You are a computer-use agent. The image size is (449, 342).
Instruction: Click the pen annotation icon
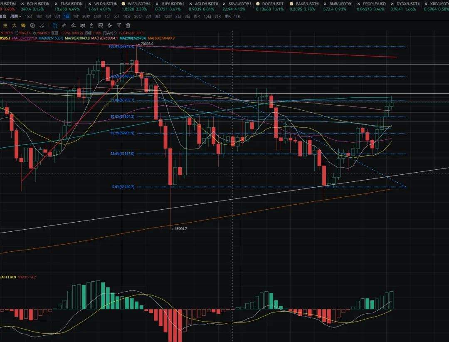click(74, 25)
